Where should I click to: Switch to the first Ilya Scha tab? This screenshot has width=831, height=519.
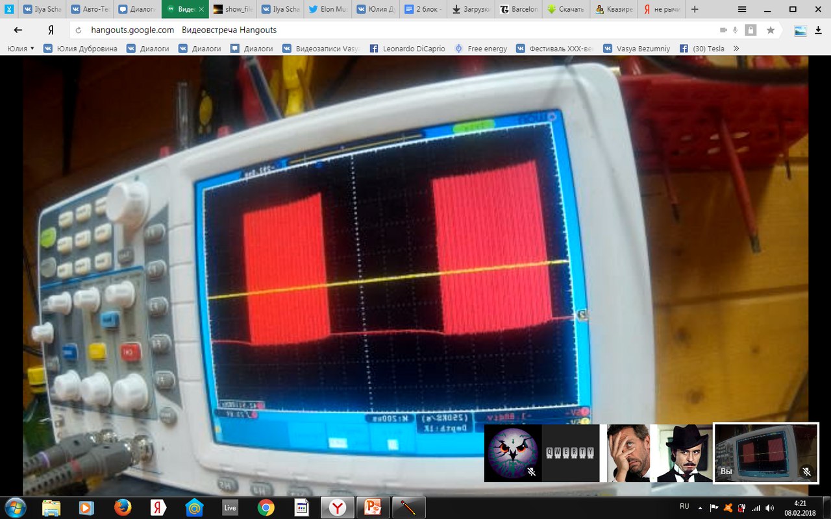click(42, 9)
